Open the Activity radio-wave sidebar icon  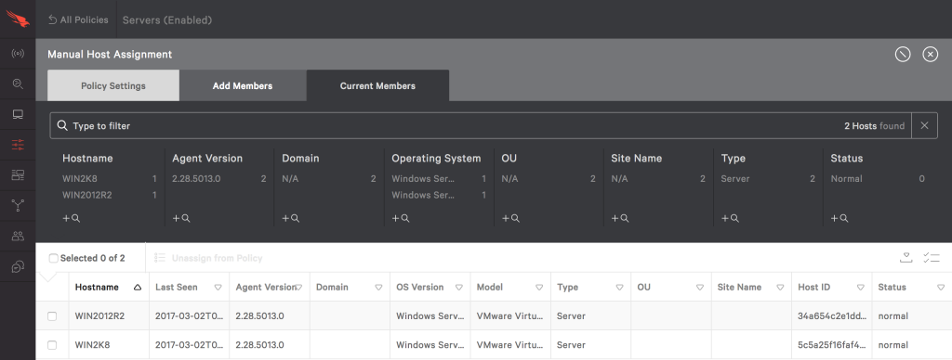click(x=18, y=53)
